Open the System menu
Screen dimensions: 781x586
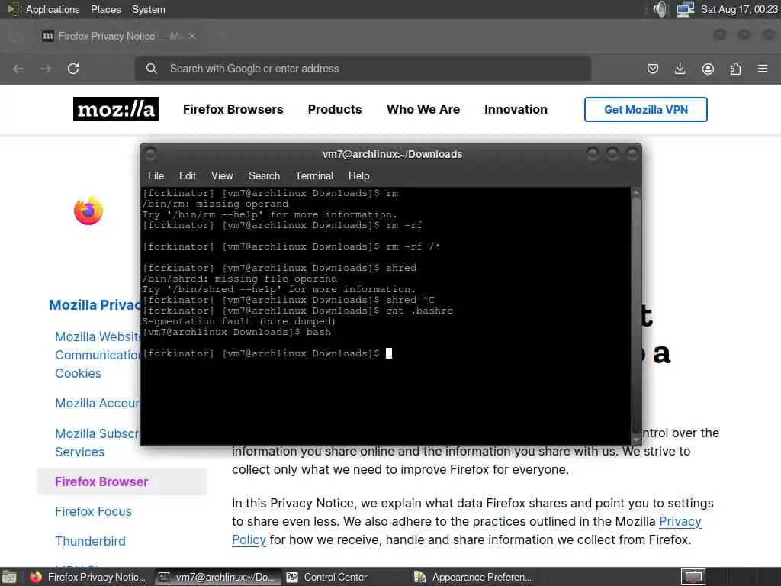(x=149, y=9)
